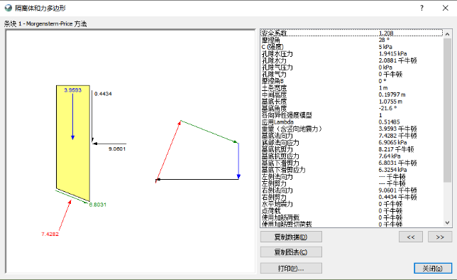457x280 pixels.
Task: Select the 孔隙水压力 row in the list
Action: (352, 54)
